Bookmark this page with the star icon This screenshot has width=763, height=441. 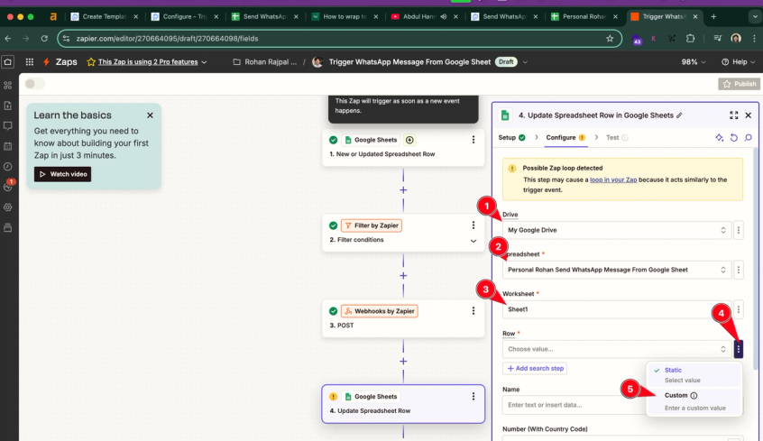click(610, 39)
